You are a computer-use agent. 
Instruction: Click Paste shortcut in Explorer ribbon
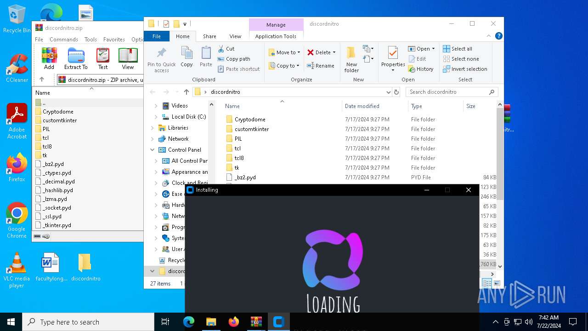[238, 69]
